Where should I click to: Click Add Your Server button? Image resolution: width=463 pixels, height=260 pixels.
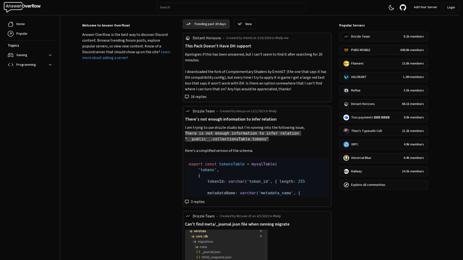tap(425, 7)
